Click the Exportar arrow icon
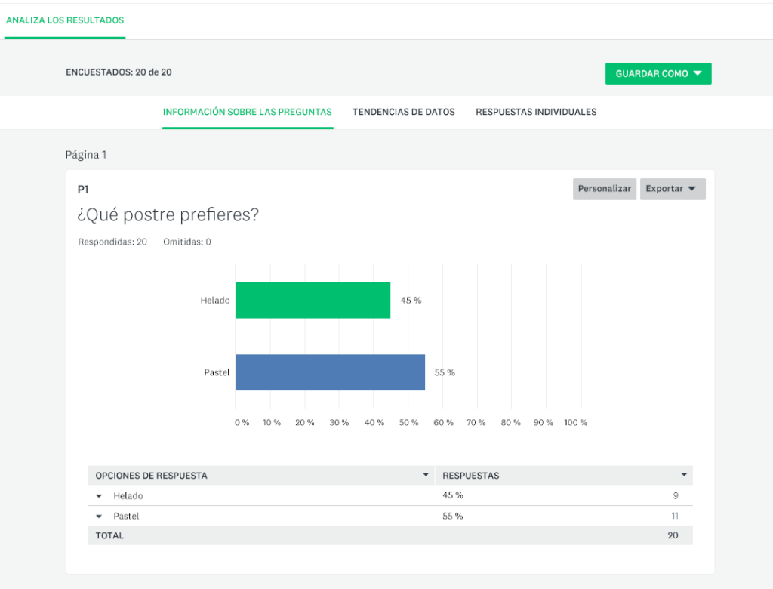The height and width of the screenshot is (589, 773). (x=691, y=189)
